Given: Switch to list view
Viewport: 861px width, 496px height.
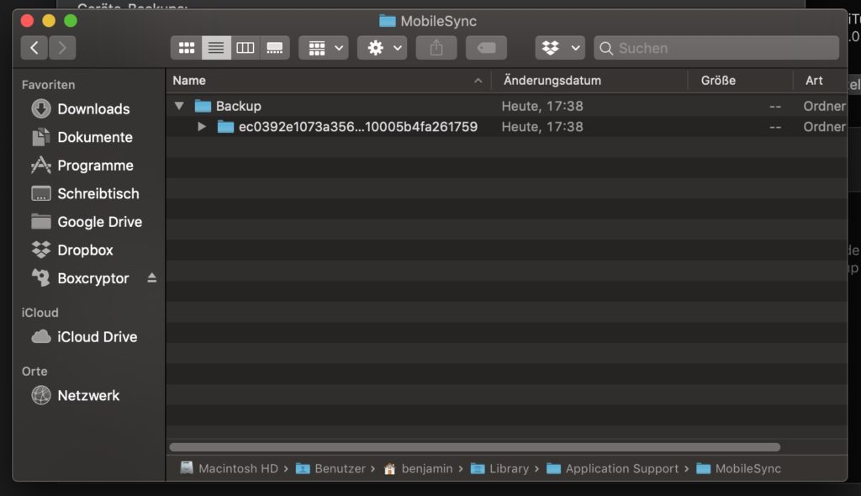Looking at the screenshot, I should 216,48.
